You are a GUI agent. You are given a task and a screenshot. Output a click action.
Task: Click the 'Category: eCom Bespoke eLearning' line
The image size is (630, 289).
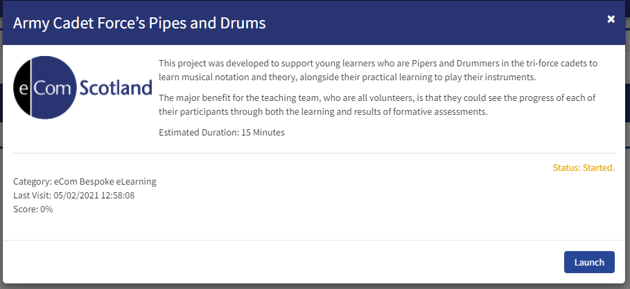click(x=85, y=182)
